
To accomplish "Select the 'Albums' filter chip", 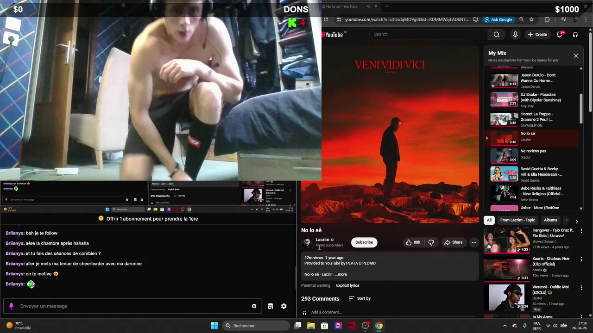I will (550, 220).
